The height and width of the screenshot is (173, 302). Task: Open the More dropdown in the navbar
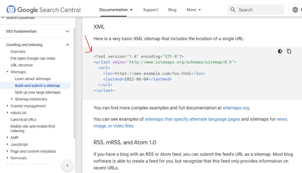(x=193, y=9)
